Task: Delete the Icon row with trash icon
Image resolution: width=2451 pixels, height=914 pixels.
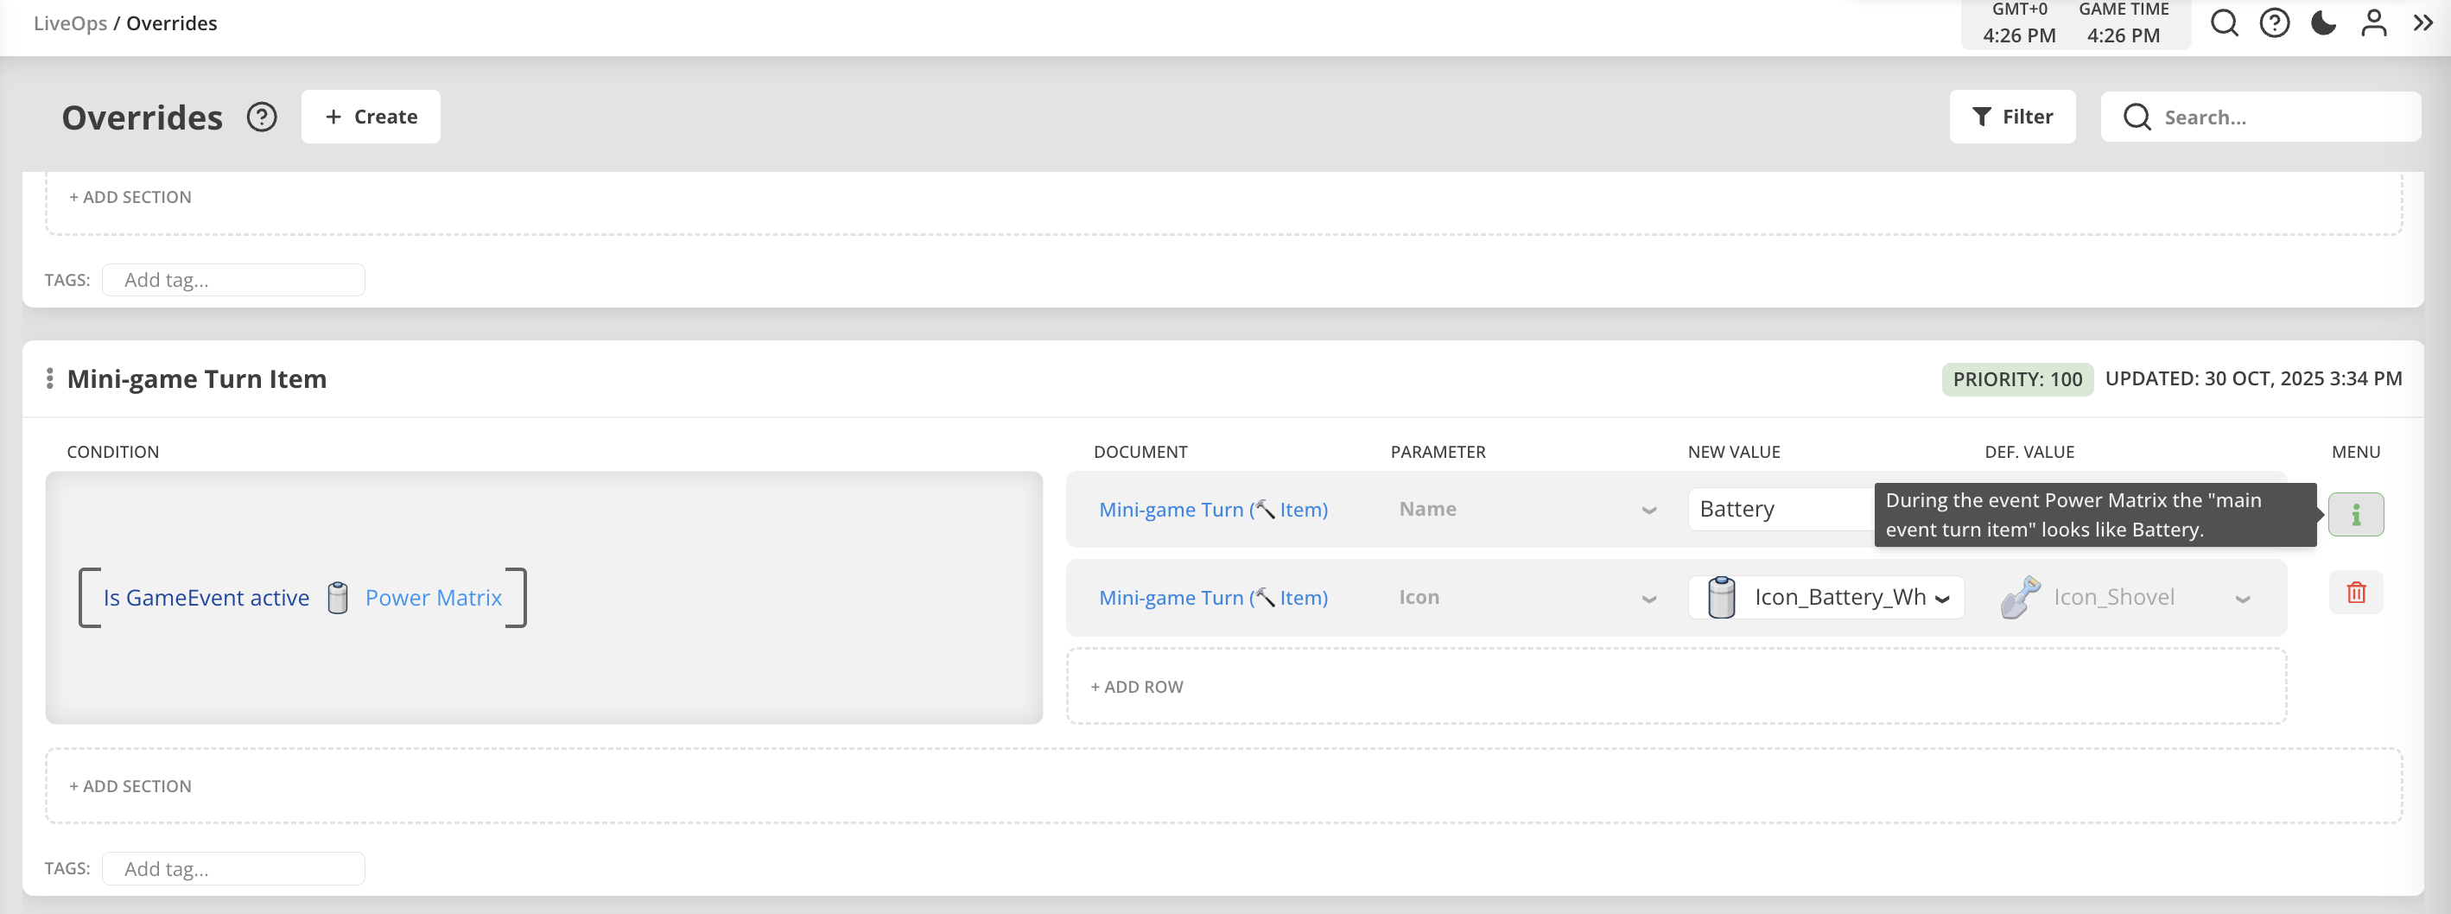Action: click(x=2356, y=593)
